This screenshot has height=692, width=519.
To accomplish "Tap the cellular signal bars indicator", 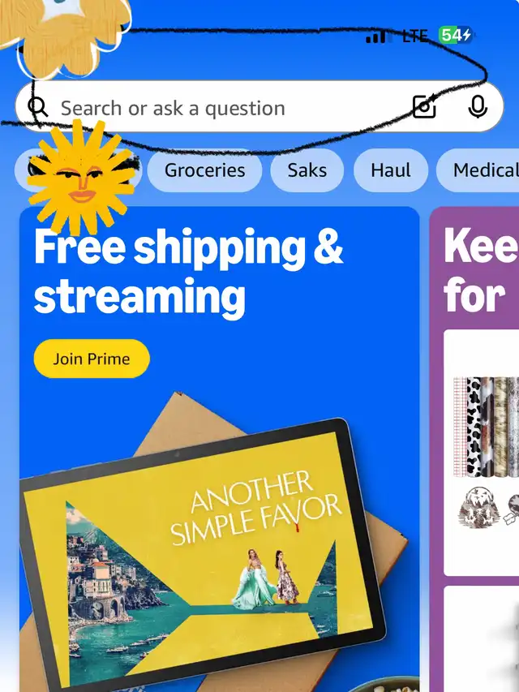I will 375,37.
